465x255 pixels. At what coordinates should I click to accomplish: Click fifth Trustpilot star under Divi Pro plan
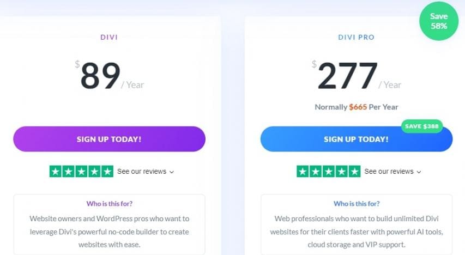(x=354, y=172)
